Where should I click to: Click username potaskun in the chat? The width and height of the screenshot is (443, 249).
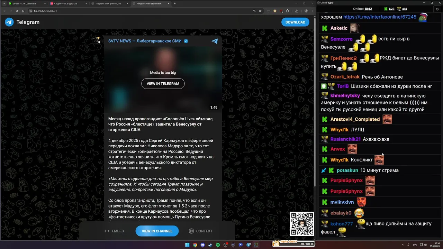click(347, 170)
